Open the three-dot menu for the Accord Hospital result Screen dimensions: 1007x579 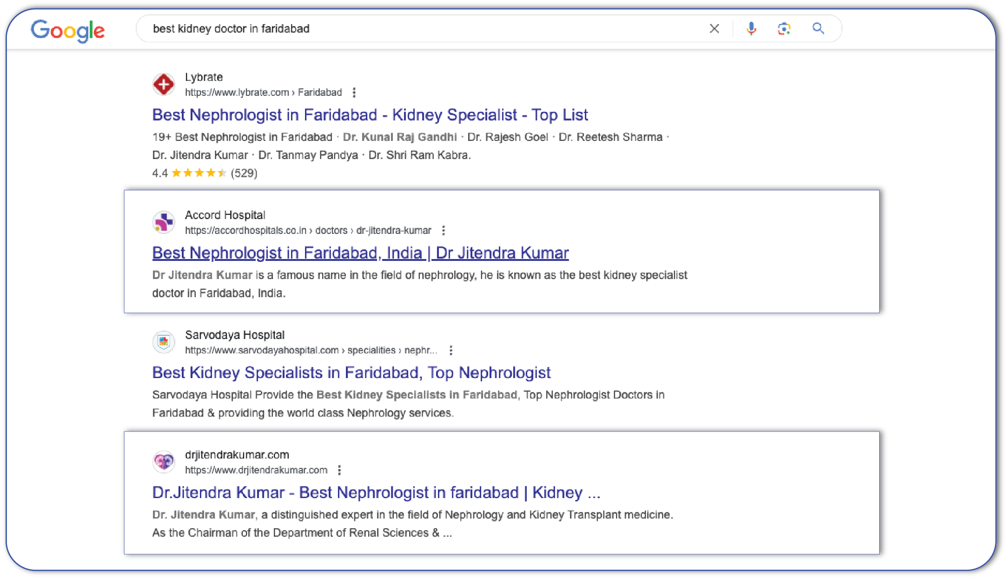[444, 231]
